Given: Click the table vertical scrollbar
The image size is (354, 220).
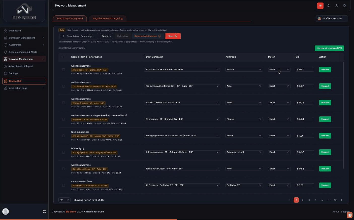Looking at the screenshot, I should click(x=343, y=115).
